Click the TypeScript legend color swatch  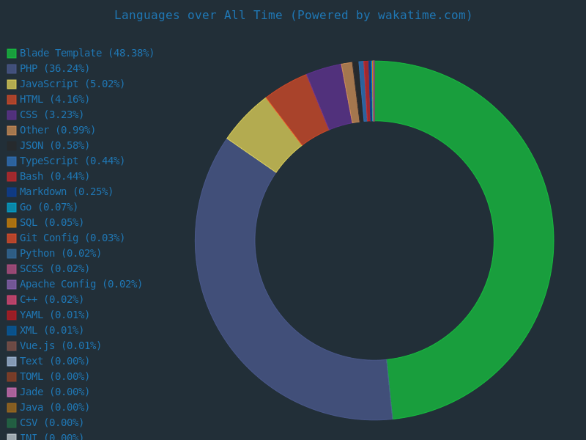(12, 161)
